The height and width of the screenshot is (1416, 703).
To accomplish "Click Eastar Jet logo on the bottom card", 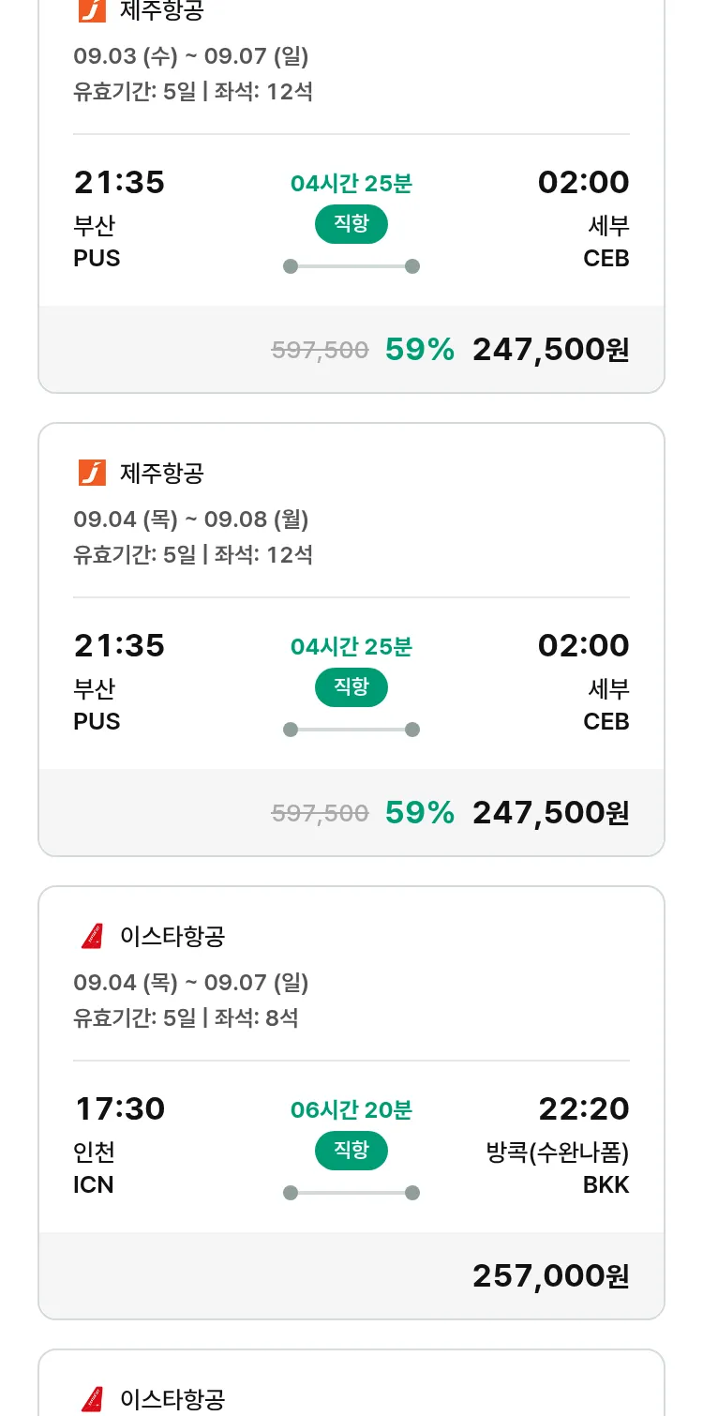I will 92,1399.
